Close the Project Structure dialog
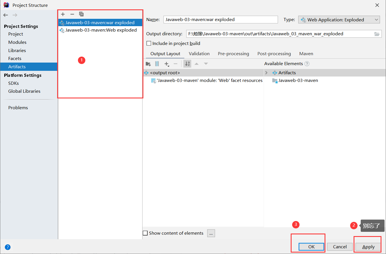This screenshot has height=254, width=386. (x=377, y=5)
